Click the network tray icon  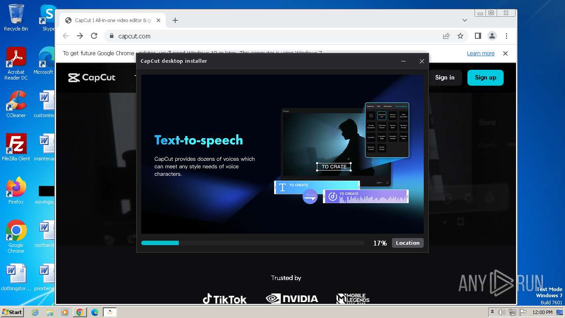tap(512, 312)
